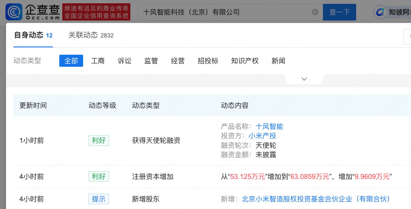411x209 pixels.
Task: Click the 动态内容 column header
Action: pyautogui.click(x=235, y=105)
